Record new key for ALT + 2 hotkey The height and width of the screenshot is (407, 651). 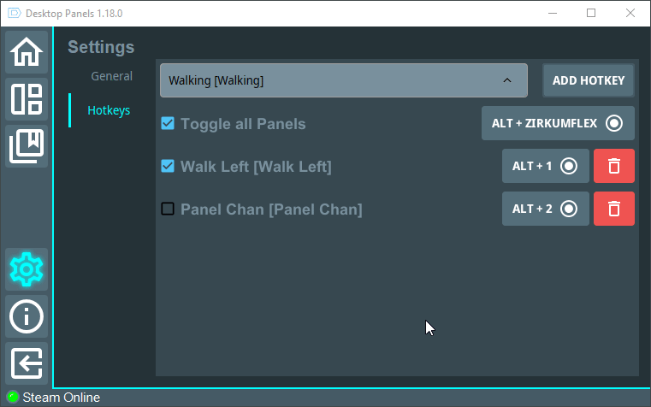[546, 209]
